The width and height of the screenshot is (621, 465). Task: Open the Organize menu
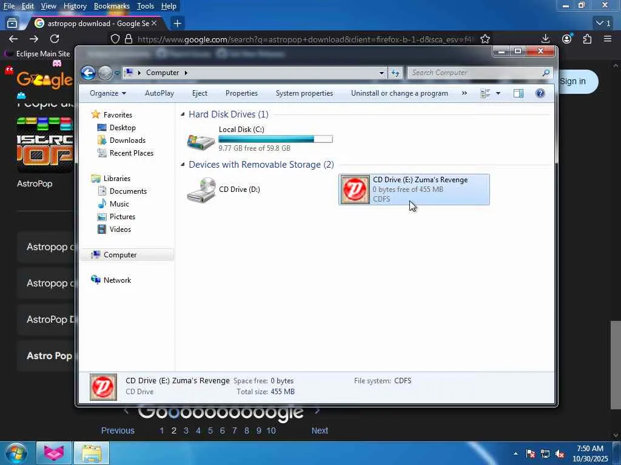tap(108, 93)
